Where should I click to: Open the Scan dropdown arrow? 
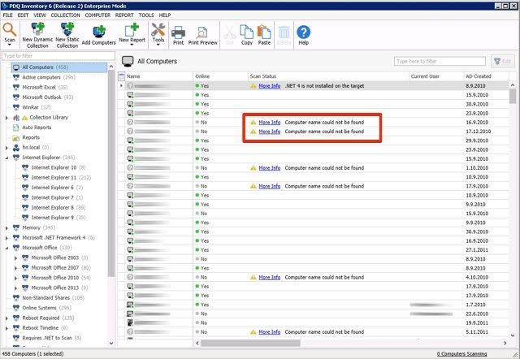click(x=10, y=45)
